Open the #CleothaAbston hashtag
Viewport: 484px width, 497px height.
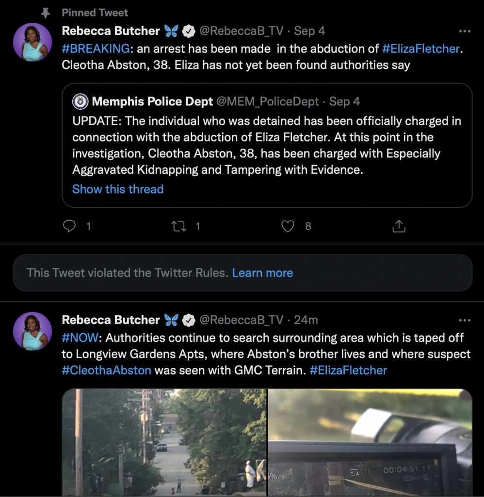[107, 370]
